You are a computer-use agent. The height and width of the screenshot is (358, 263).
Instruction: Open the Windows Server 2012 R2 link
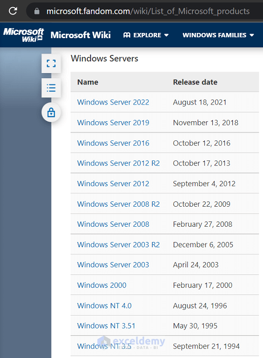click(x=118, y=163)
